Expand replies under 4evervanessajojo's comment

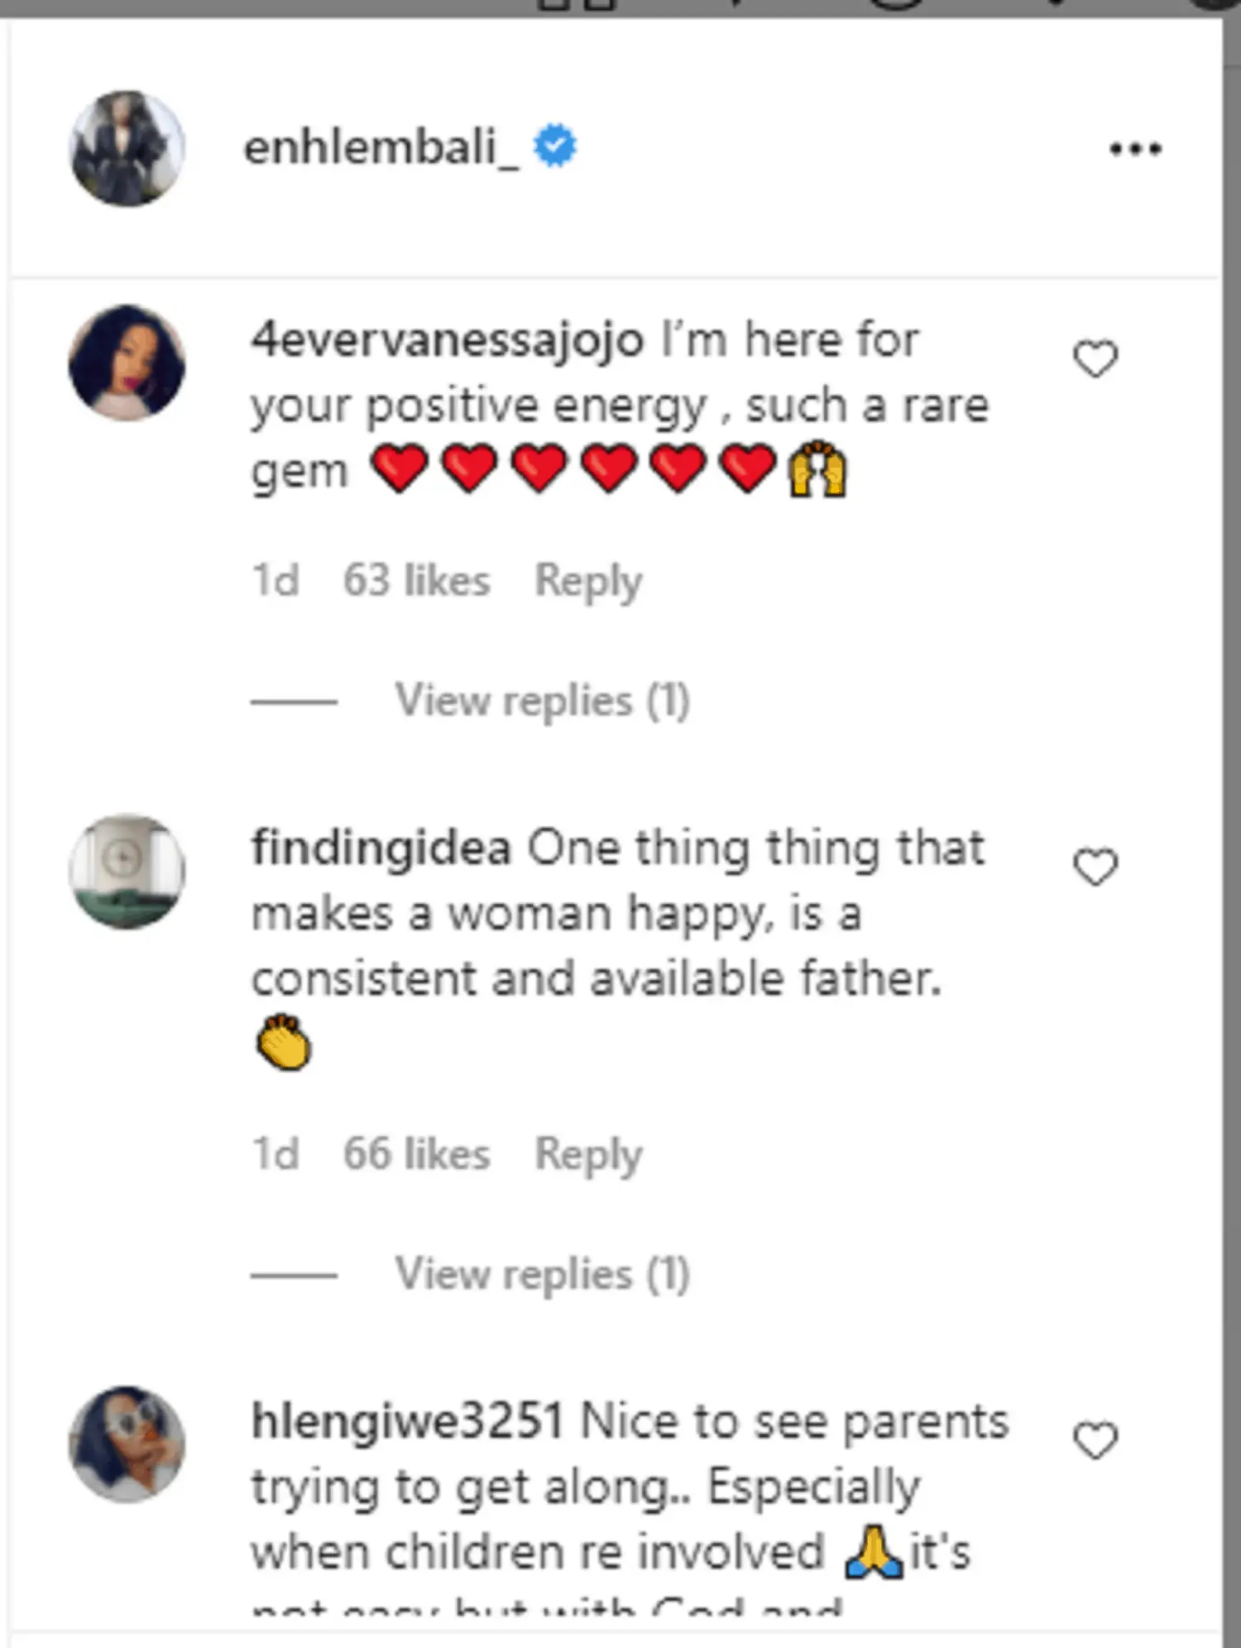pyautogui.click(x=542, y=701)
